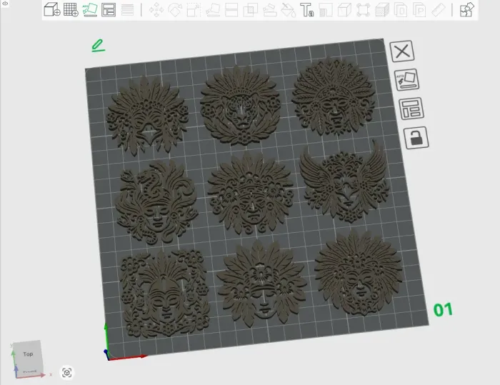Click the zoom-to-fit camera icon near view cube

[x=66, y=373]
